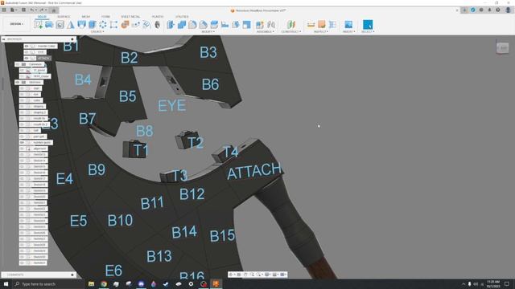The height and width of the screenshot is (289, 515).
Task: Switch to the FORM tab
Action: [105, 16]
